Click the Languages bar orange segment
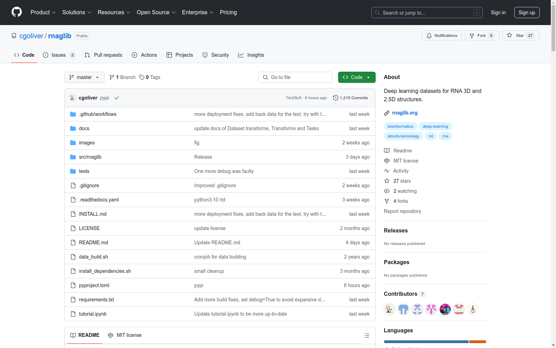Screen dimensions: 556x348 pos(477,342)
